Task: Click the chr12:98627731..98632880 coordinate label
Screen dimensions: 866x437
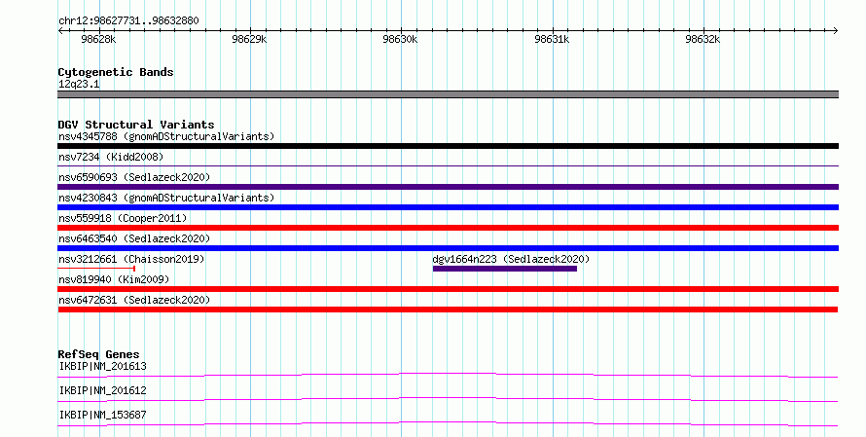Action: pos(128,21)
